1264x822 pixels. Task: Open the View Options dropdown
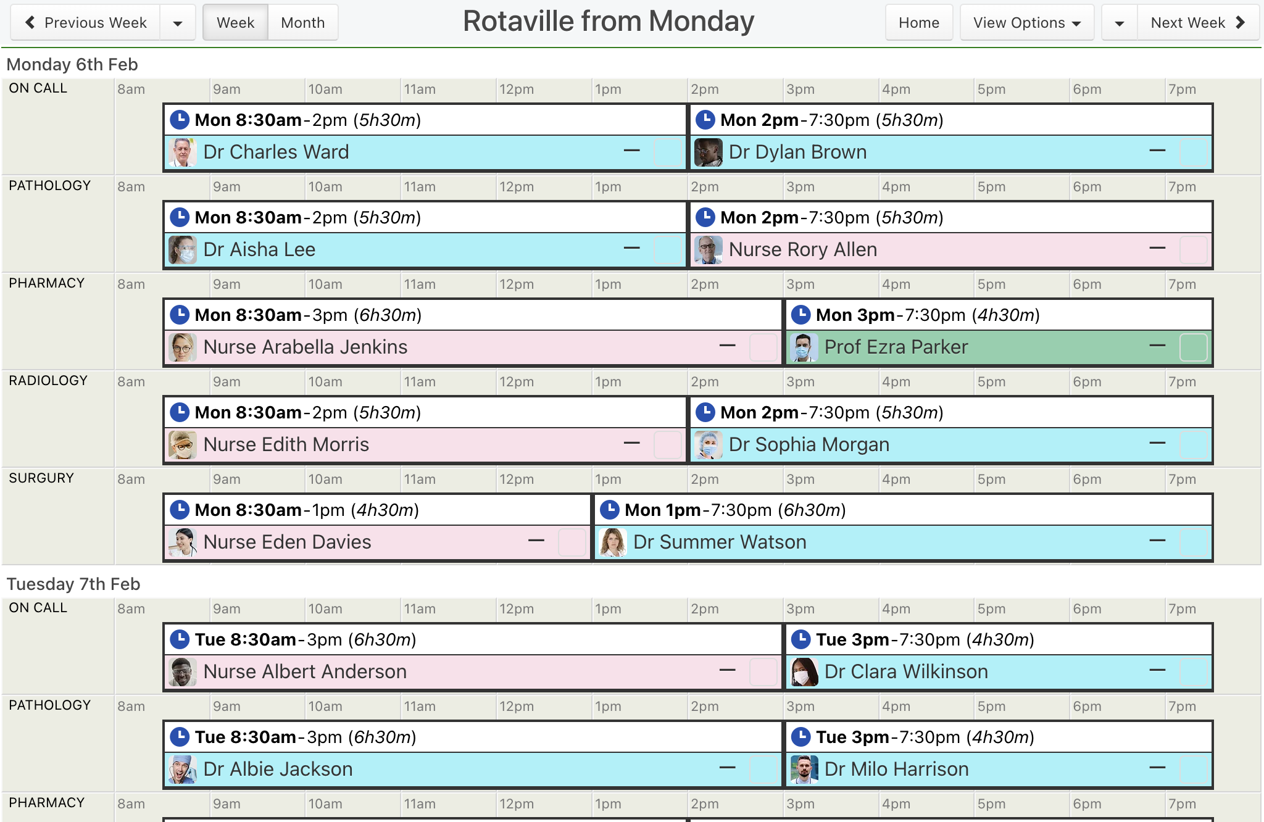click(1026, 23)
